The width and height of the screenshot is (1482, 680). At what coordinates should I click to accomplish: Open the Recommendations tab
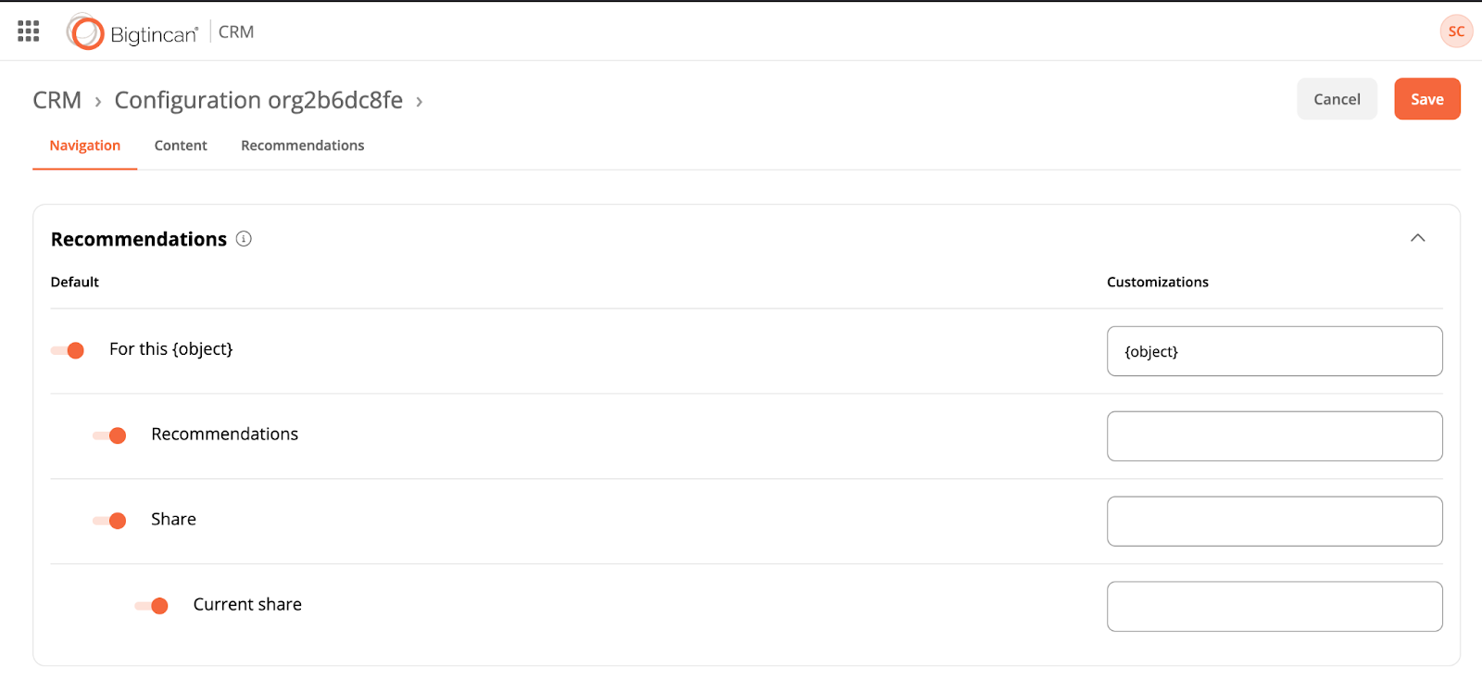pyautogui.click(x=302, y=145)
